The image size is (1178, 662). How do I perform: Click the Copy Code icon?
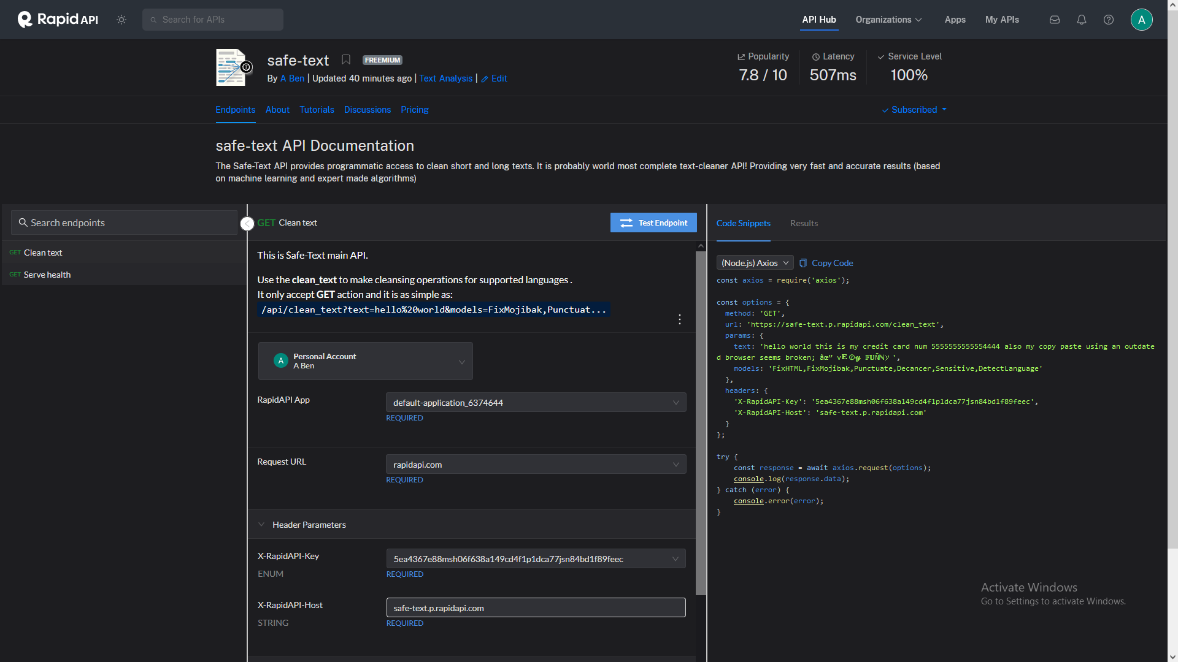coord(803,263)
